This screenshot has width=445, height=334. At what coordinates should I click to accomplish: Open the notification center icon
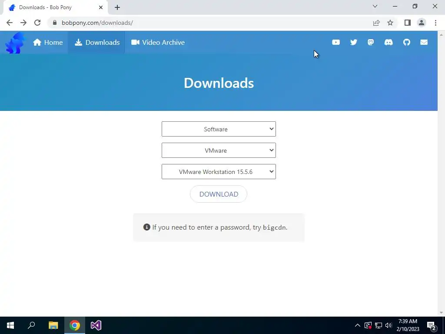click(x=432, y=326)
